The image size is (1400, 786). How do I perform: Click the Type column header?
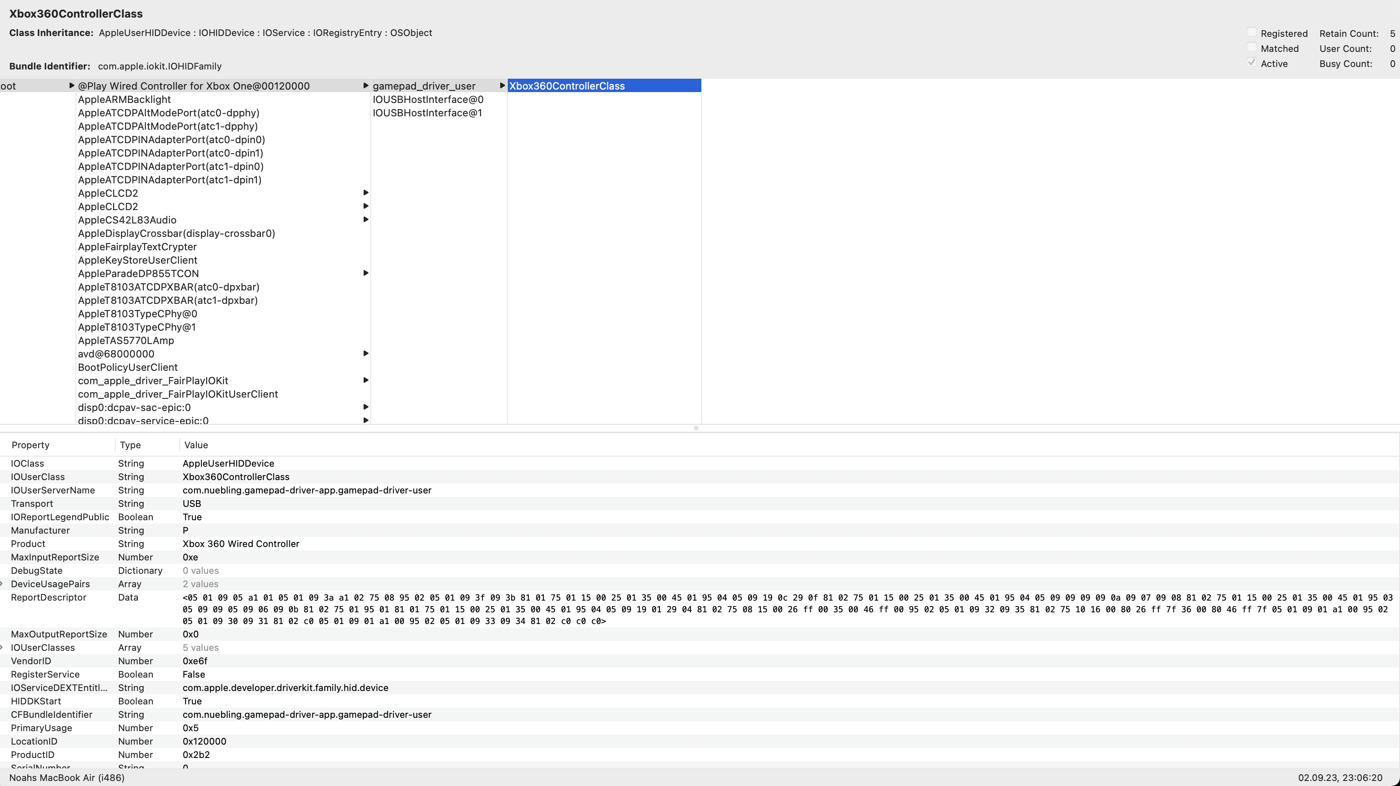(130, 444)
